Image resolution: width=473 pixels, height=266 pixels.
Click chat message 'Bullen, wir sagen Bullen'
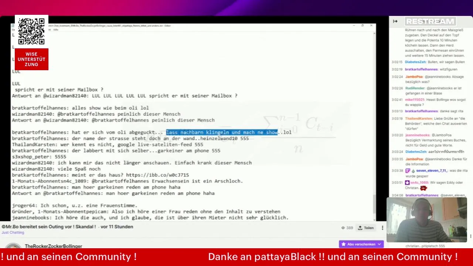446,62
